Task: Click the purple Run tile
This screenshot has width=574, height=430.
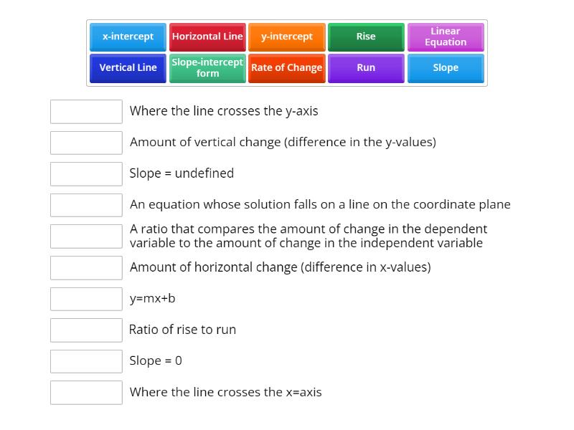Action: tap(366, 68)
